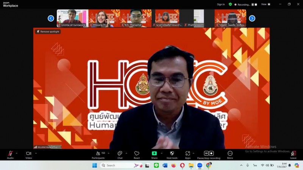Switch Thai input language indicator
The height and width of the screenshot is (170, 303).
tap(255, 165)
